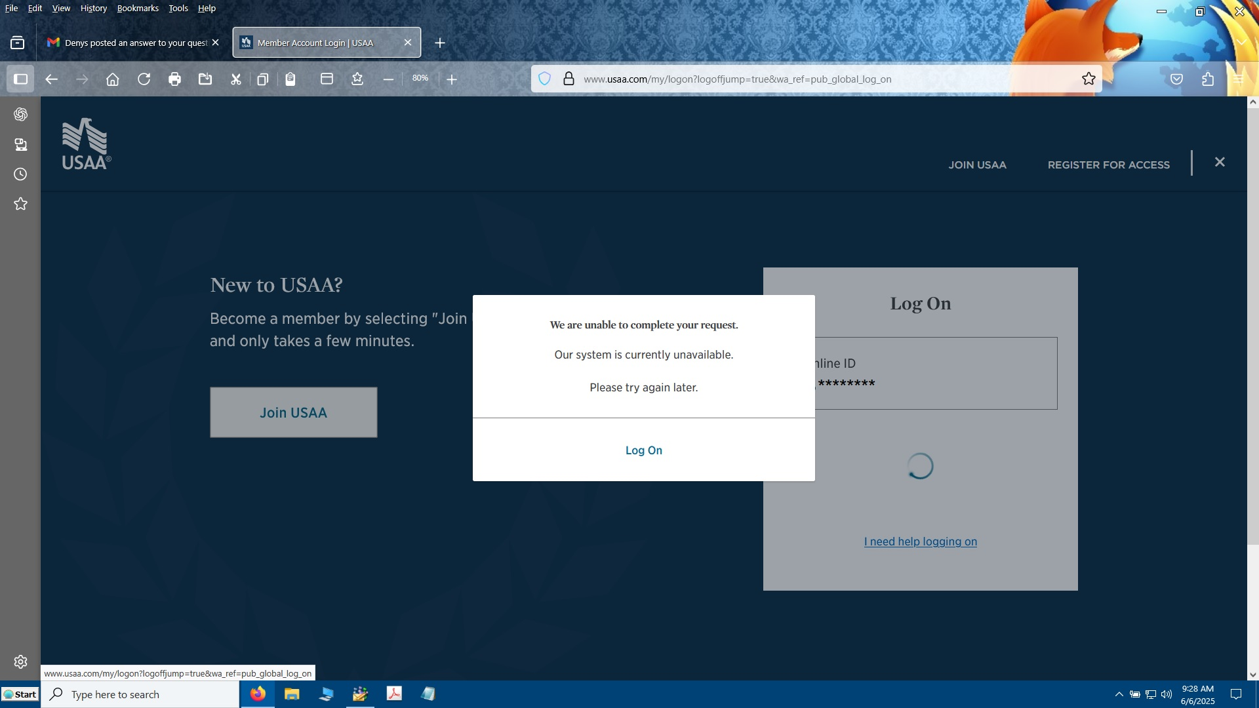Open the Windows Start button
The height and width of the screenshot is (708, 1259).
tap(20, 694)
